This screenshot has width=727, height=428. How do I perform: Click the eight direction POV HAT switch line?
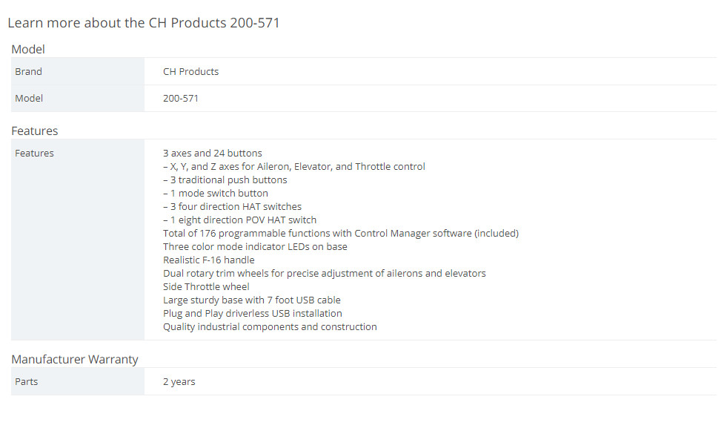point(239,220)
